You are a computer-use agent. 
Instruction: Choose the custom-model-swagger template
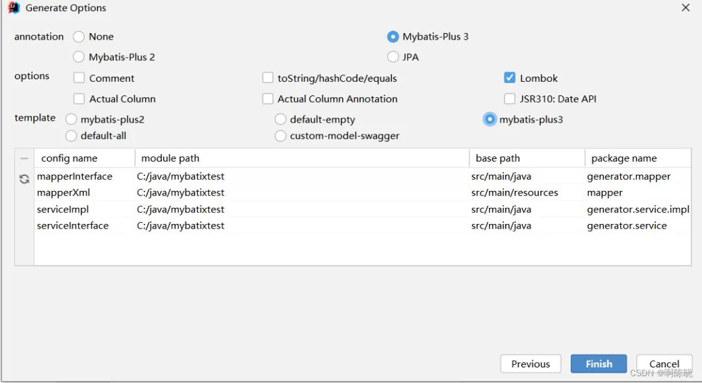coord(280,136)
